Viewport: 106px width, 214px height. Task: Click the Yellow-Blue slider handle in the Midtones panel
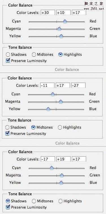point(48,109)
